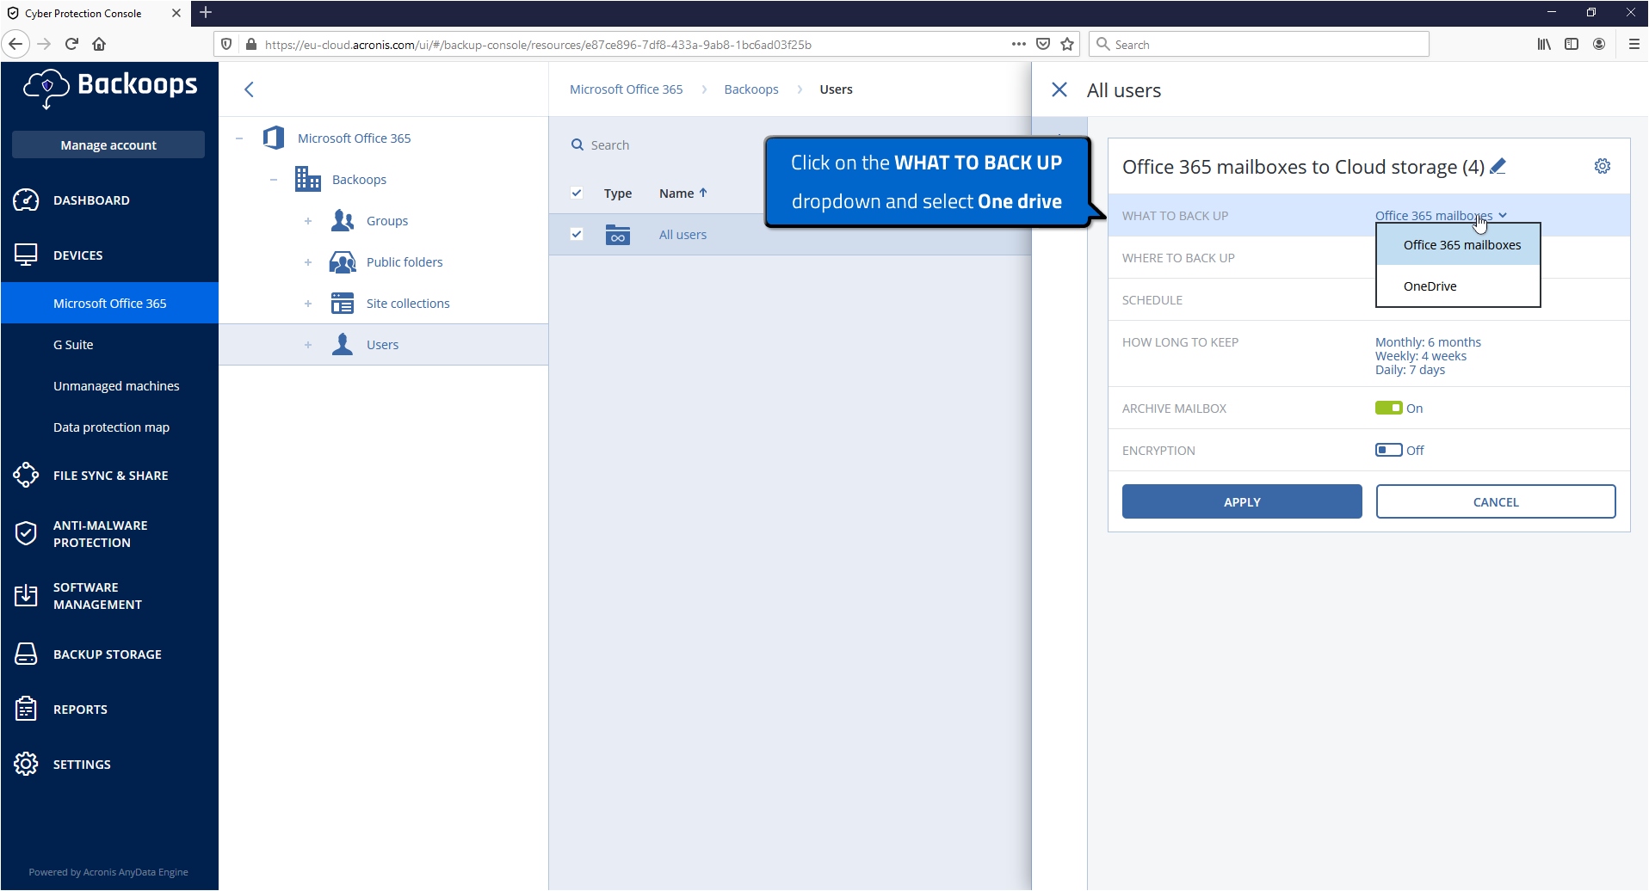This screenshot has width=1649, height=891.
Task: Click the Reports clipboard icon
Action: [26, 709]
